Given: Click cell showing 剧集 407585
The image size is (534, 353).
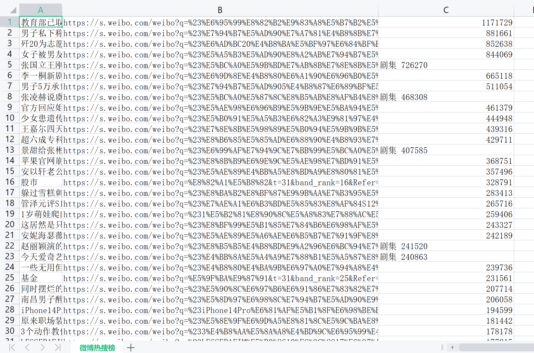Looking at the screenshot, I should [x=446, y=150].
